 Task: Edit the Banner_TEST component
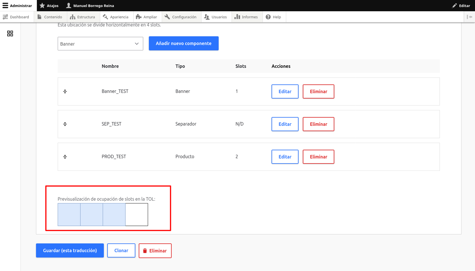coord(285,91)
